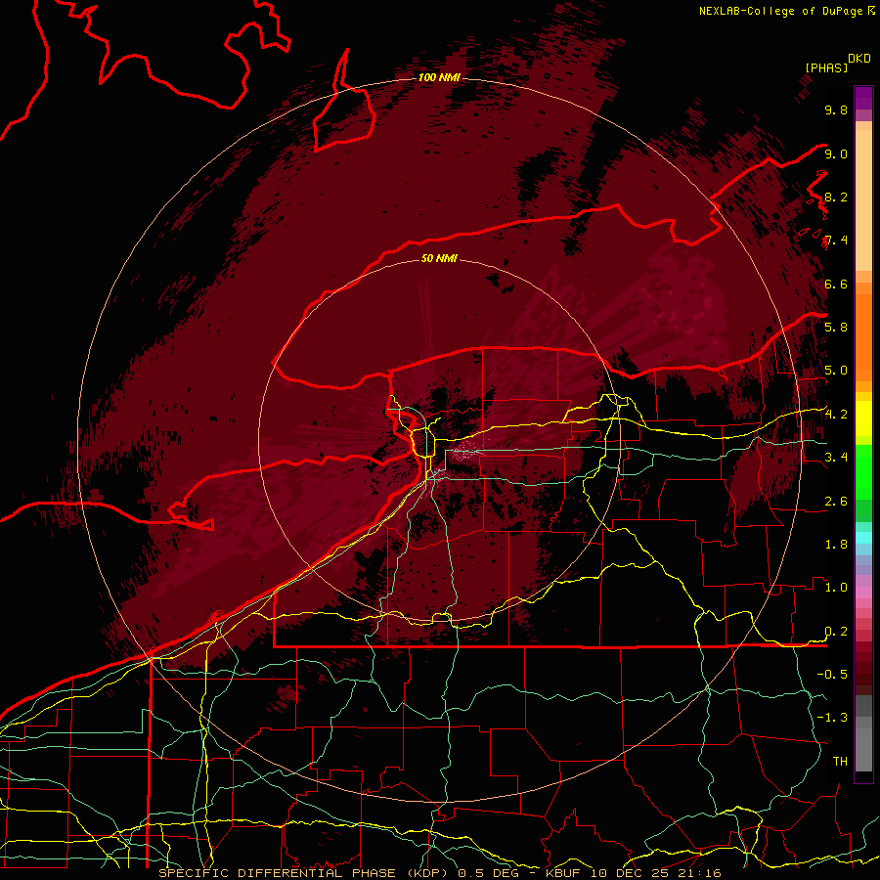Pick the orange band of the color scale

click(863, 336)
